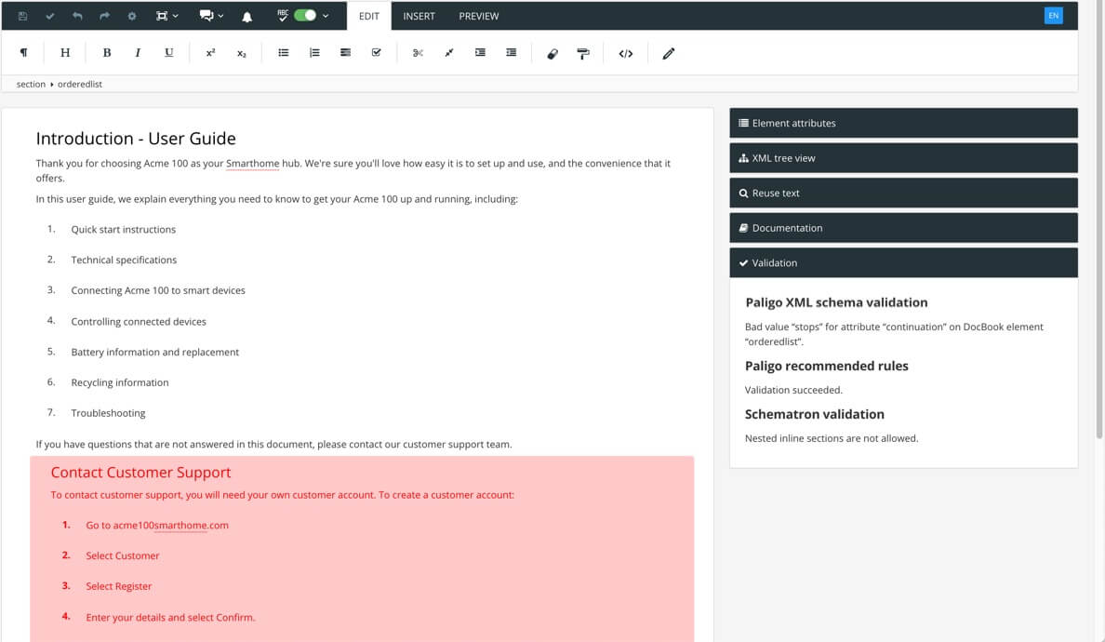Screen dimensions: 1105x642
Task: Select the superscript tool
Action: point(209,53)
